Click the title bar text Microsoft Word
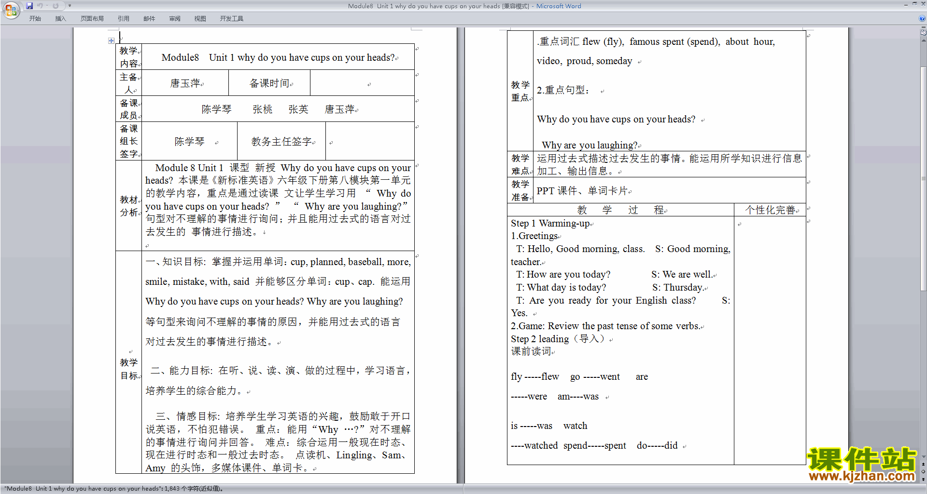This screenshot has width=927, height=494. click(x=559, y=6)
